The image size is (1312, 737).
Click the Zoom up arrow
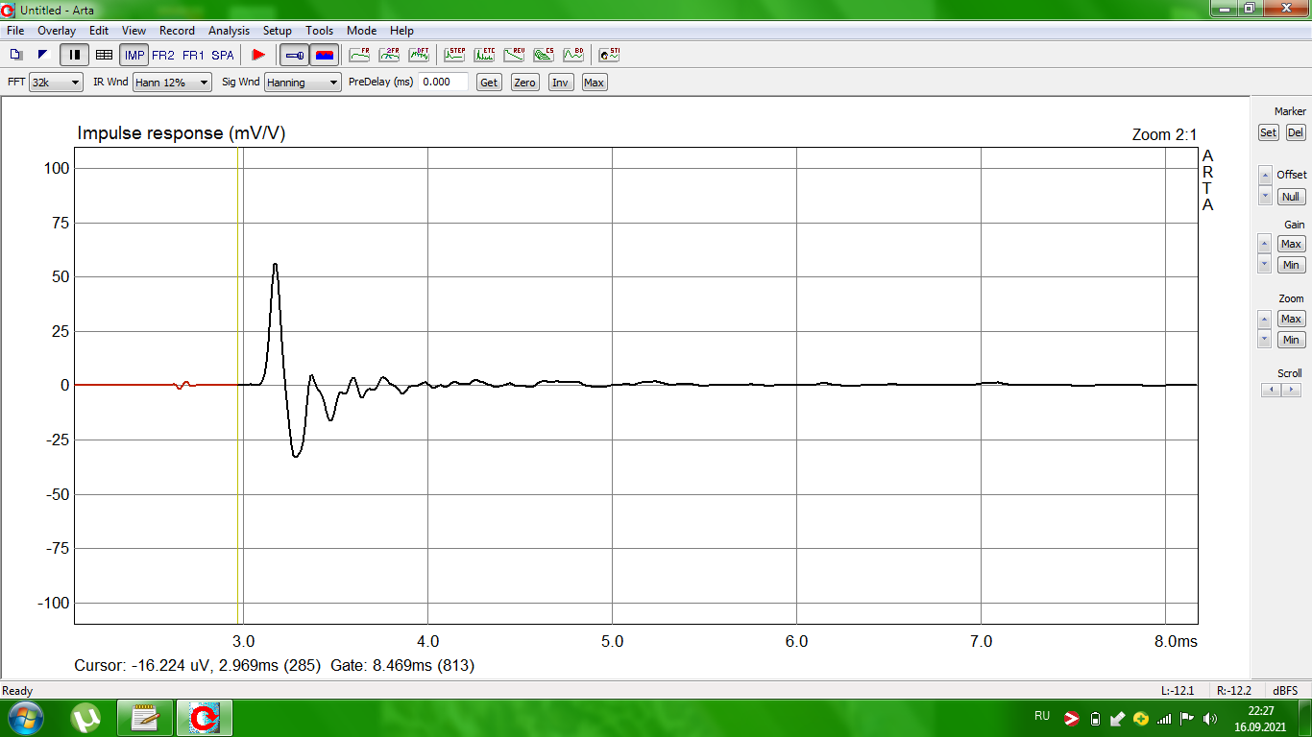[1266, 319]
